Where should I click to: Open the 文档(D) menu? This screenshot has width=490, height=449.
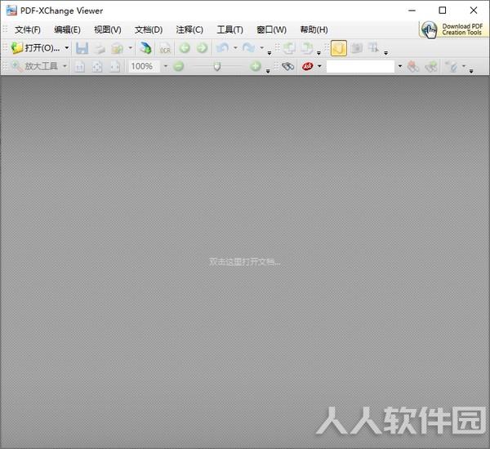point(149,30)
